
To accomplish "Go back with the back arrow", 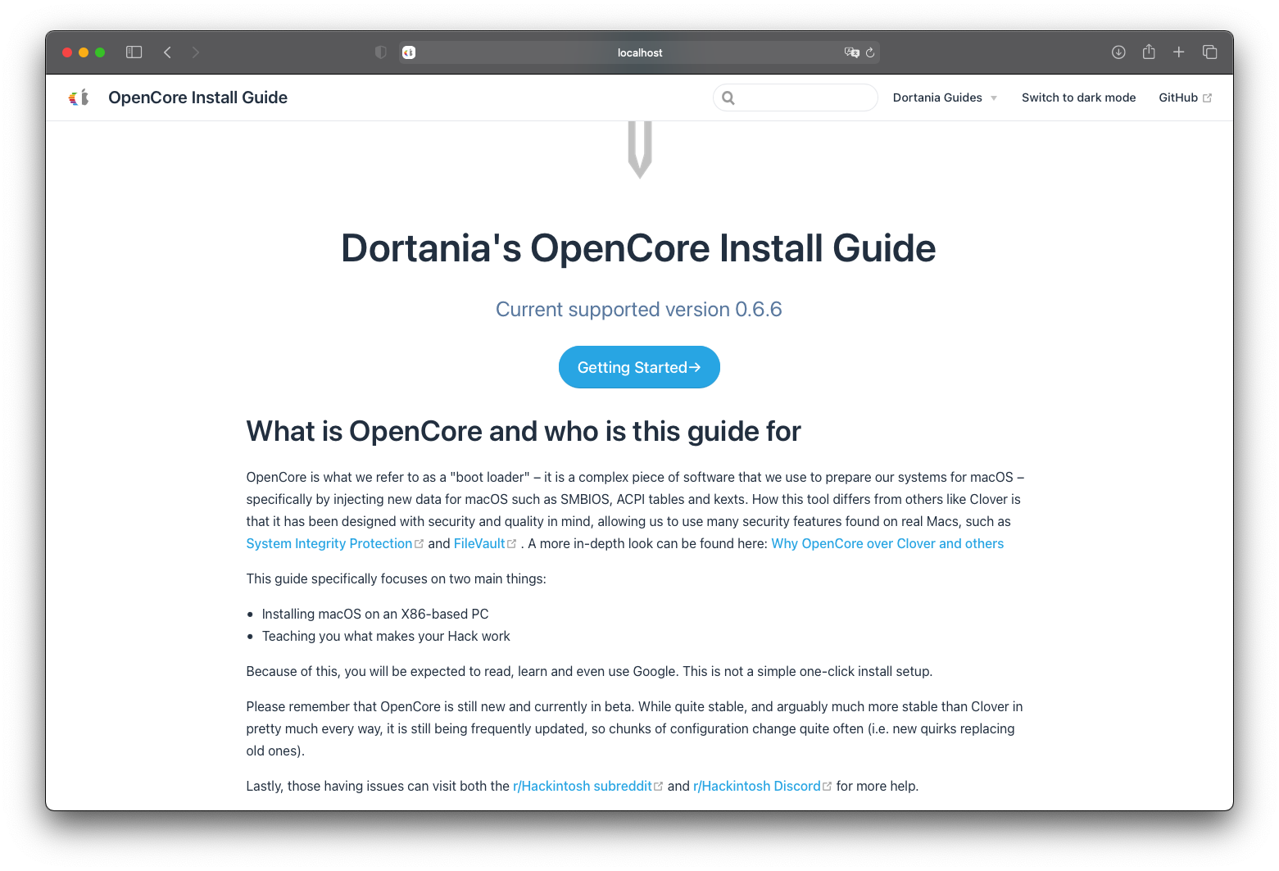I will coord(167,52).
